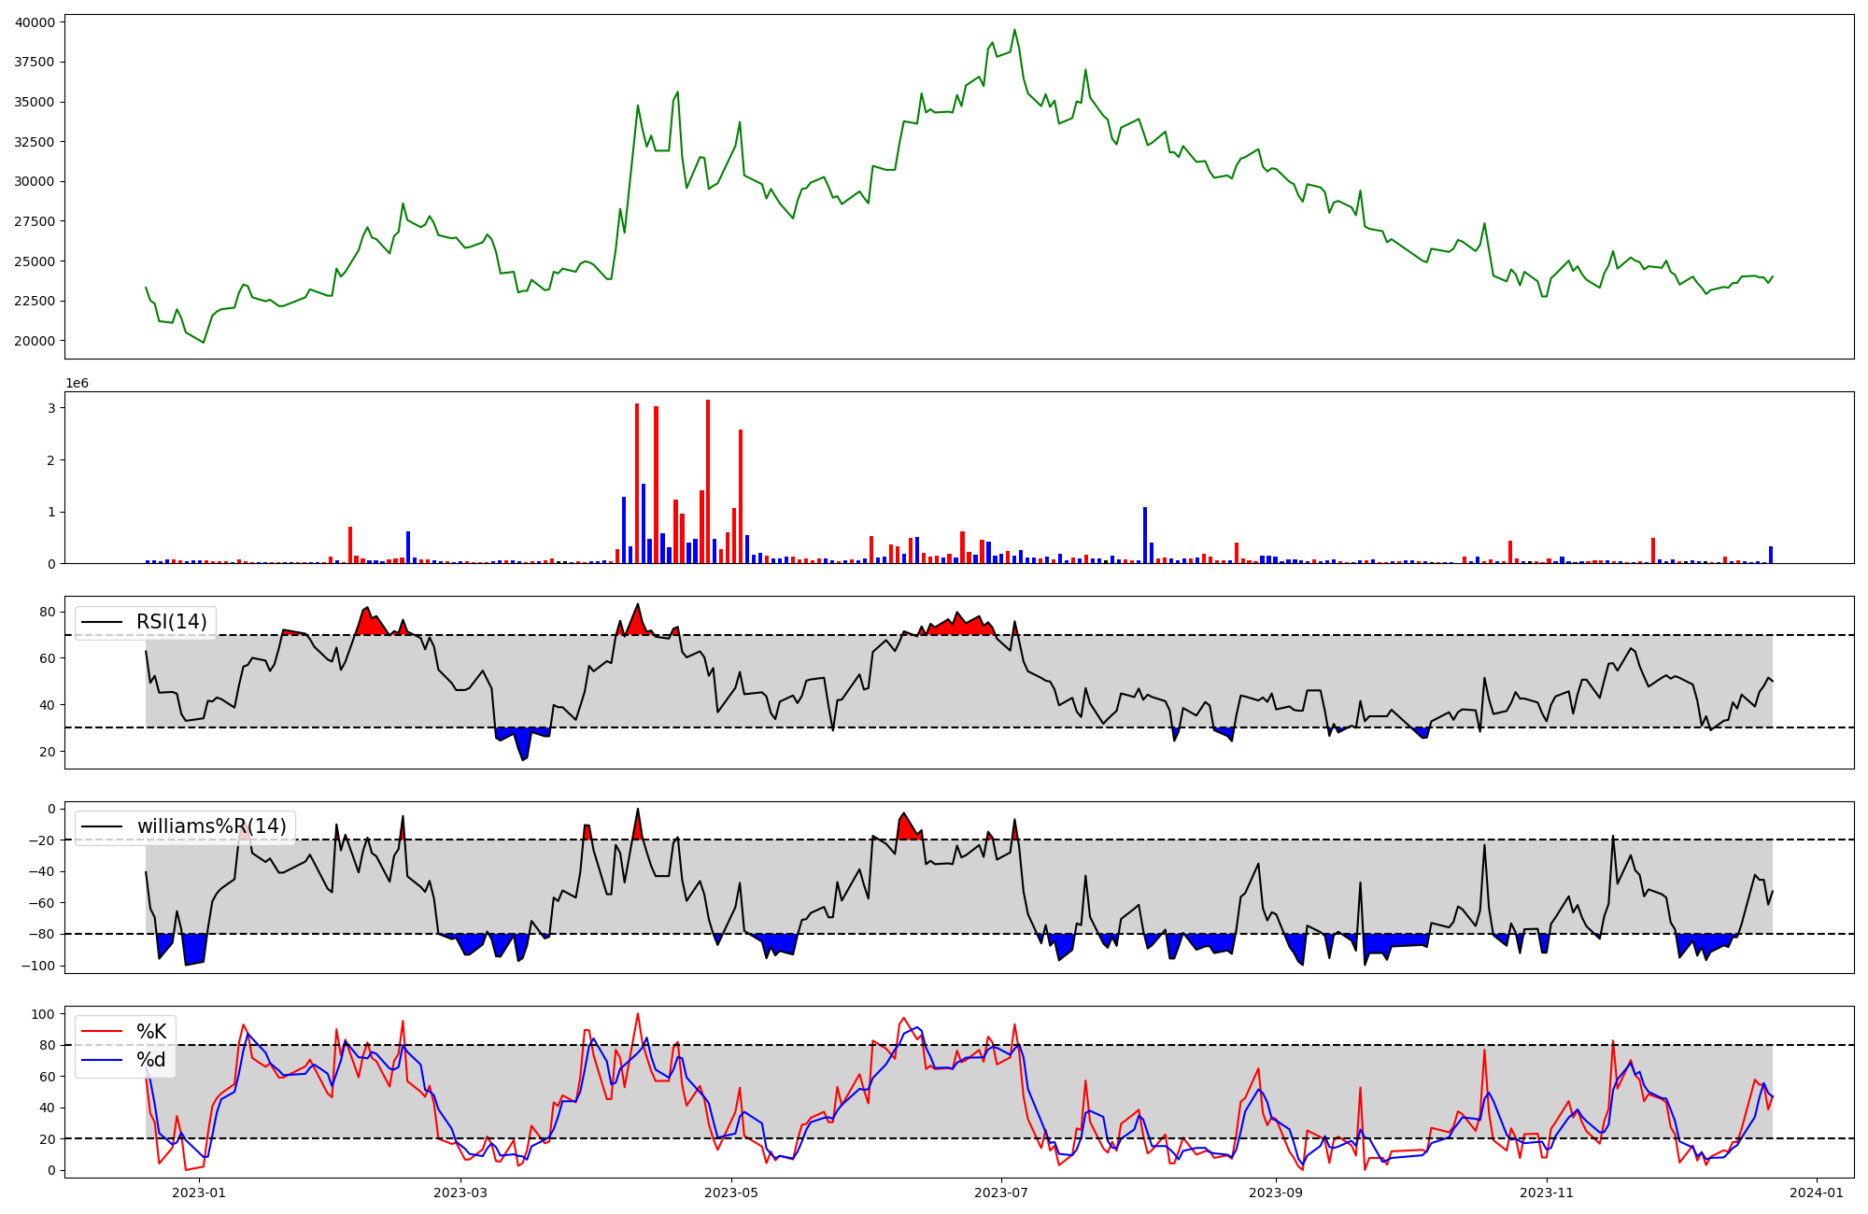Click the 2024-01 x-axis date label

pos(1817,1193)
